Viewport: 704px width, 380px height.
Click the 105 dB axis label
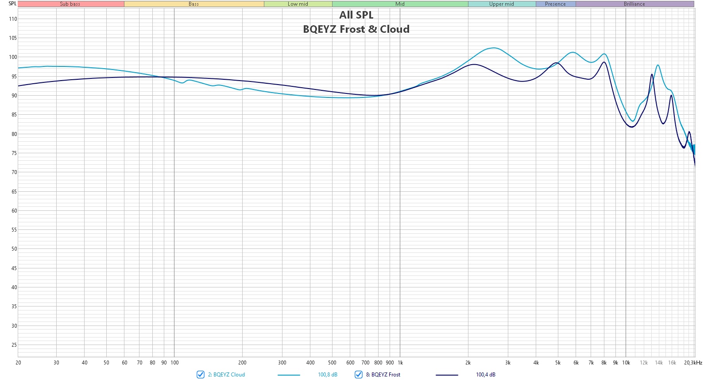coord(13,38)
